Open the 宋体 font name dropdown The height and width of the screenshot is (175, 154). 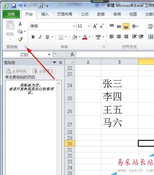click(x=74, y=26)
